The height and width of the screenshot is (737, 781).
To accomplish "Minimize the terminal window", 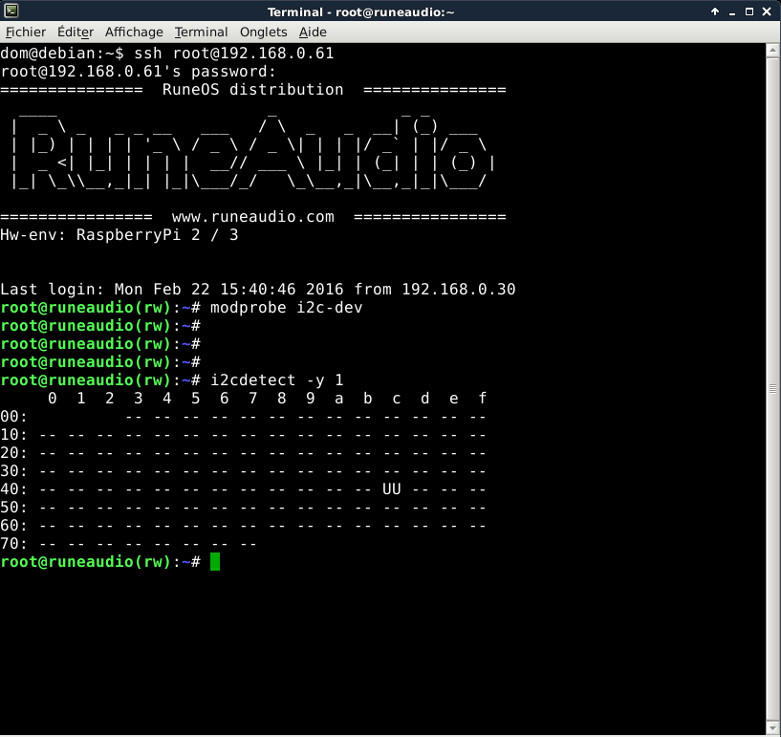I will click(731, 12).
